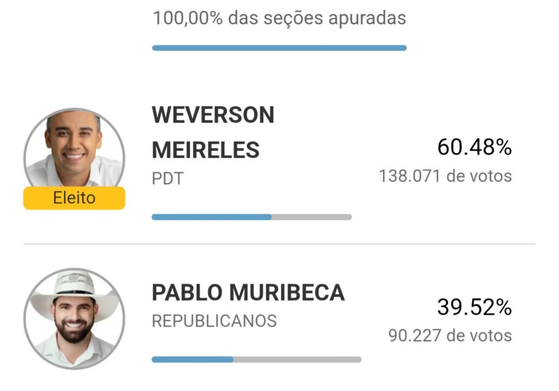Screen dimensions: 559x391
Task: Select the 90.227 de votos count
Action: point(450,335)
